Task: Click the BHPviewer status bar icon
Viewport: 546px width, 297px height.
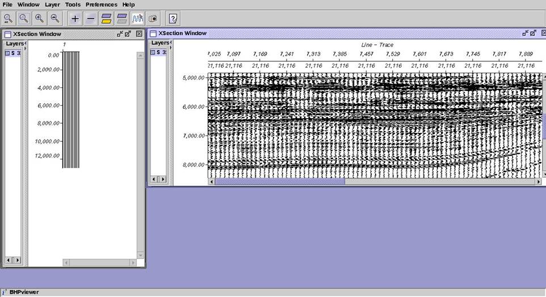Action: (x=4, y=292)
